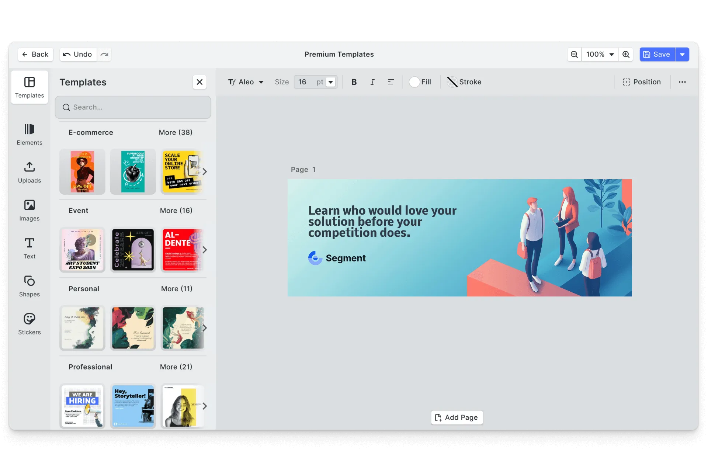Select the Celebrate 25 Years template

133,250
